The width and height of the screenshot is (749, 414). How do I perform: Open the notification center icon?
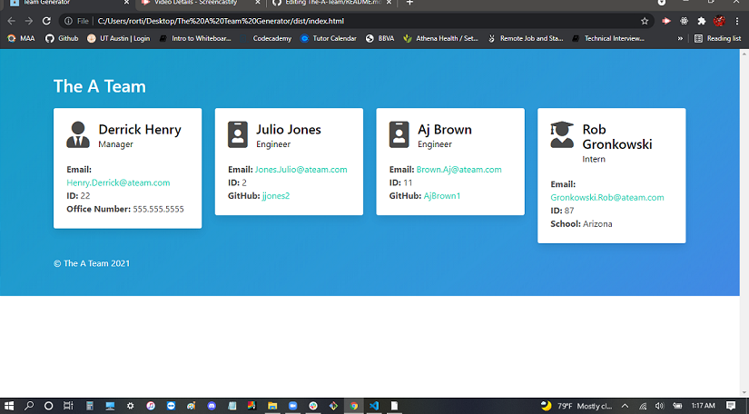tap(730, 406)
